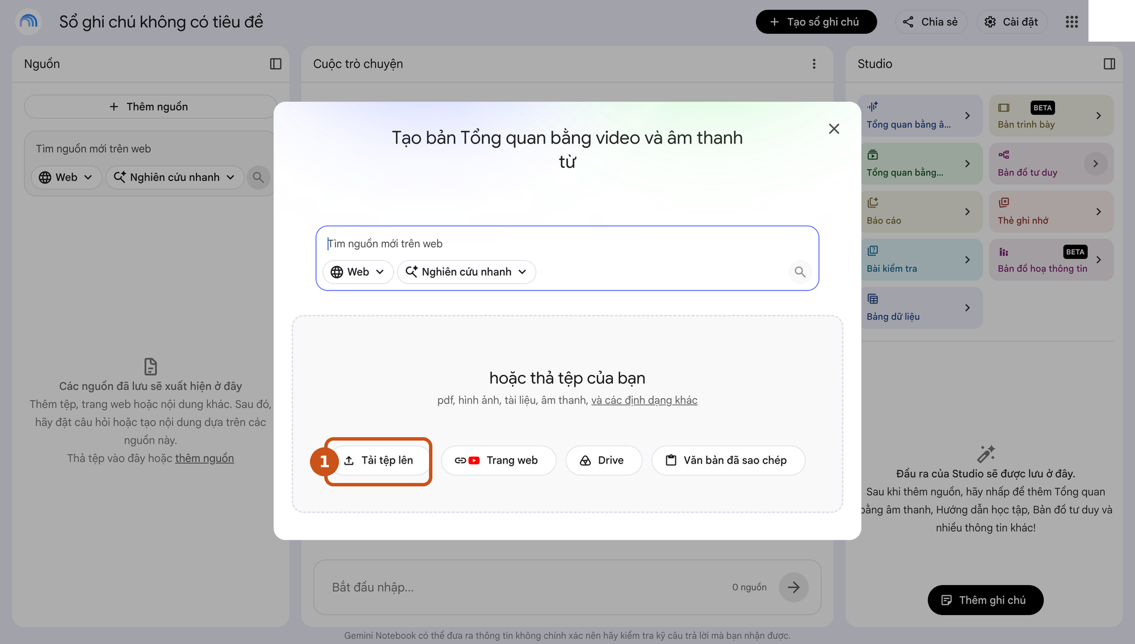
Task: Expand the Bản đồ hoạ thông tin chevron
Action: point(1099,259)
